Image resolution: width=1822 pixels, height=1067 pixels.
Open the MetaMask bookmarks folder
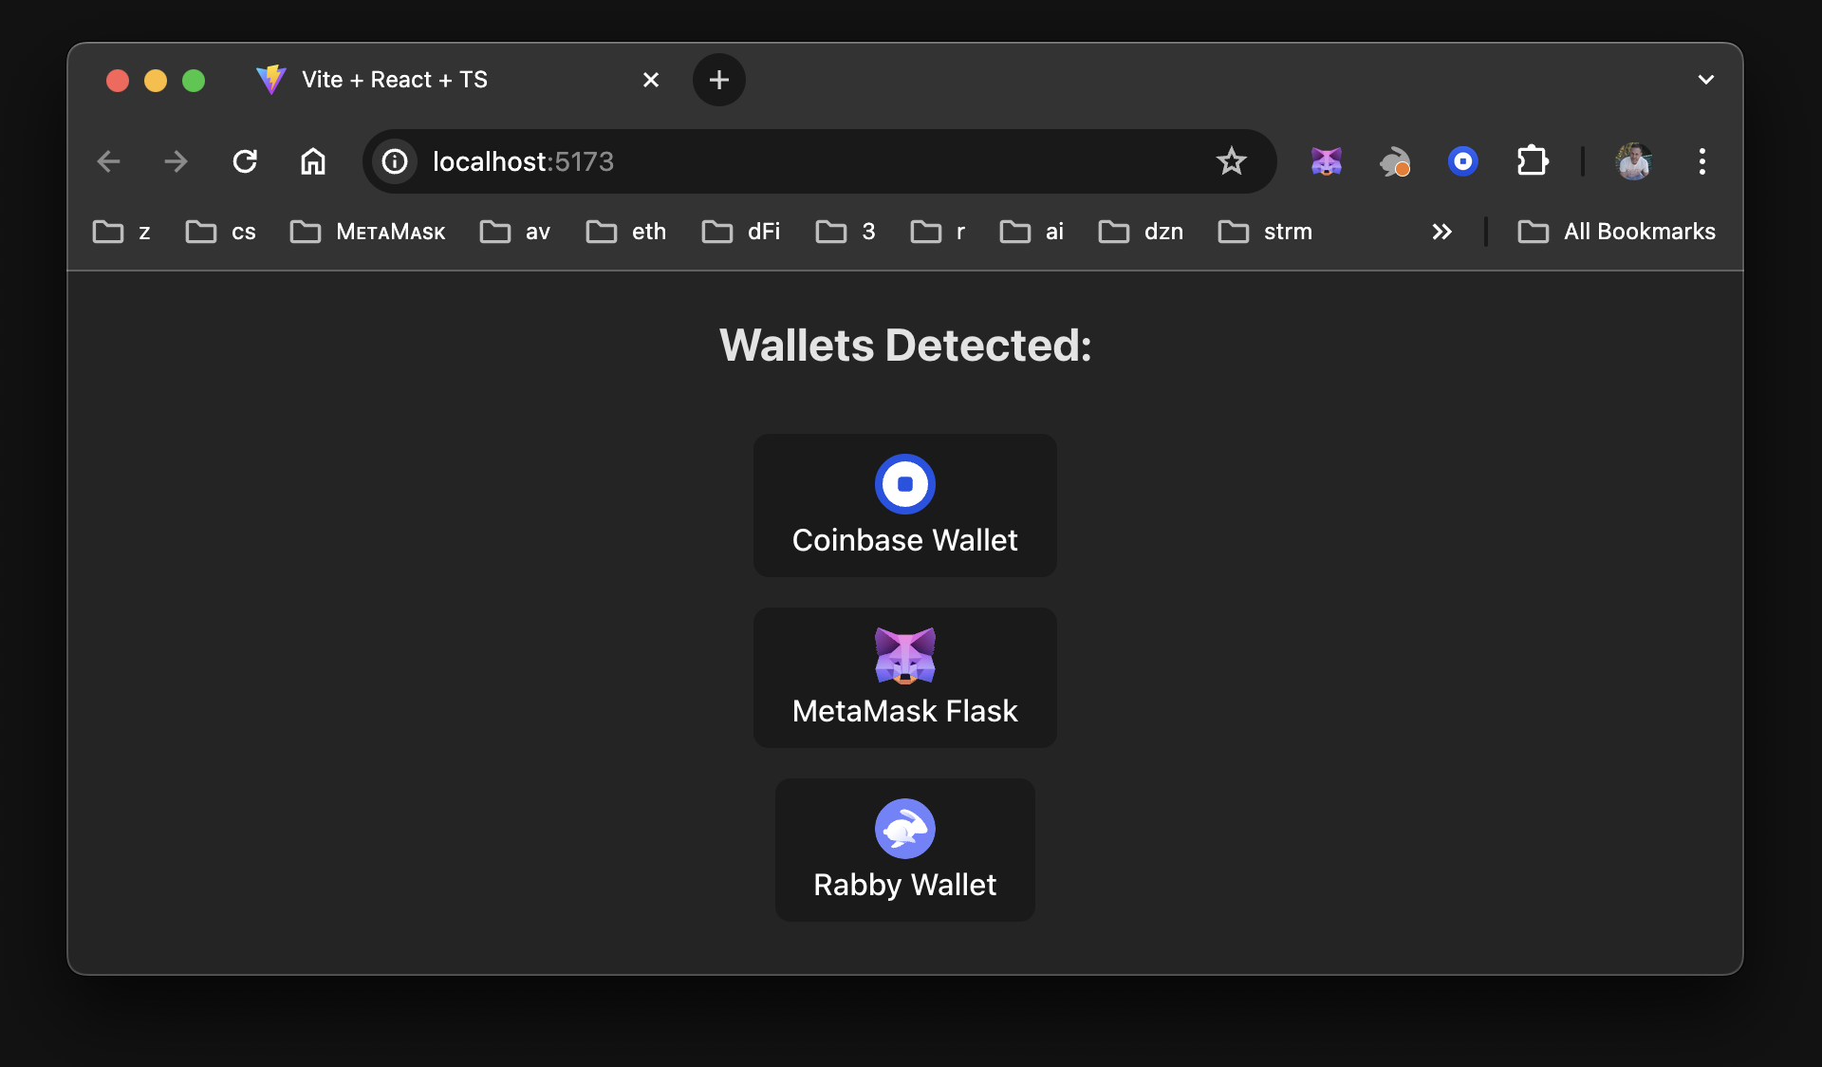click(368, 232)
